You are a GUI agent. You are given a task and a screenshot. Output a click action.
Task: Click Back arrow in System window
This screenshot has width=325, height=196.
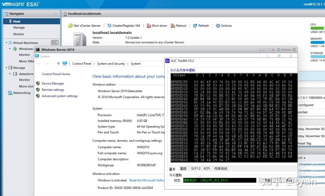pyautogui.click(x=39, y=64)
